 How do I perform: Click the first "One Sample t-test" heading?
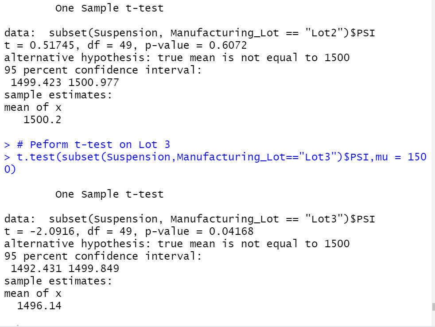tap(109, 8)
